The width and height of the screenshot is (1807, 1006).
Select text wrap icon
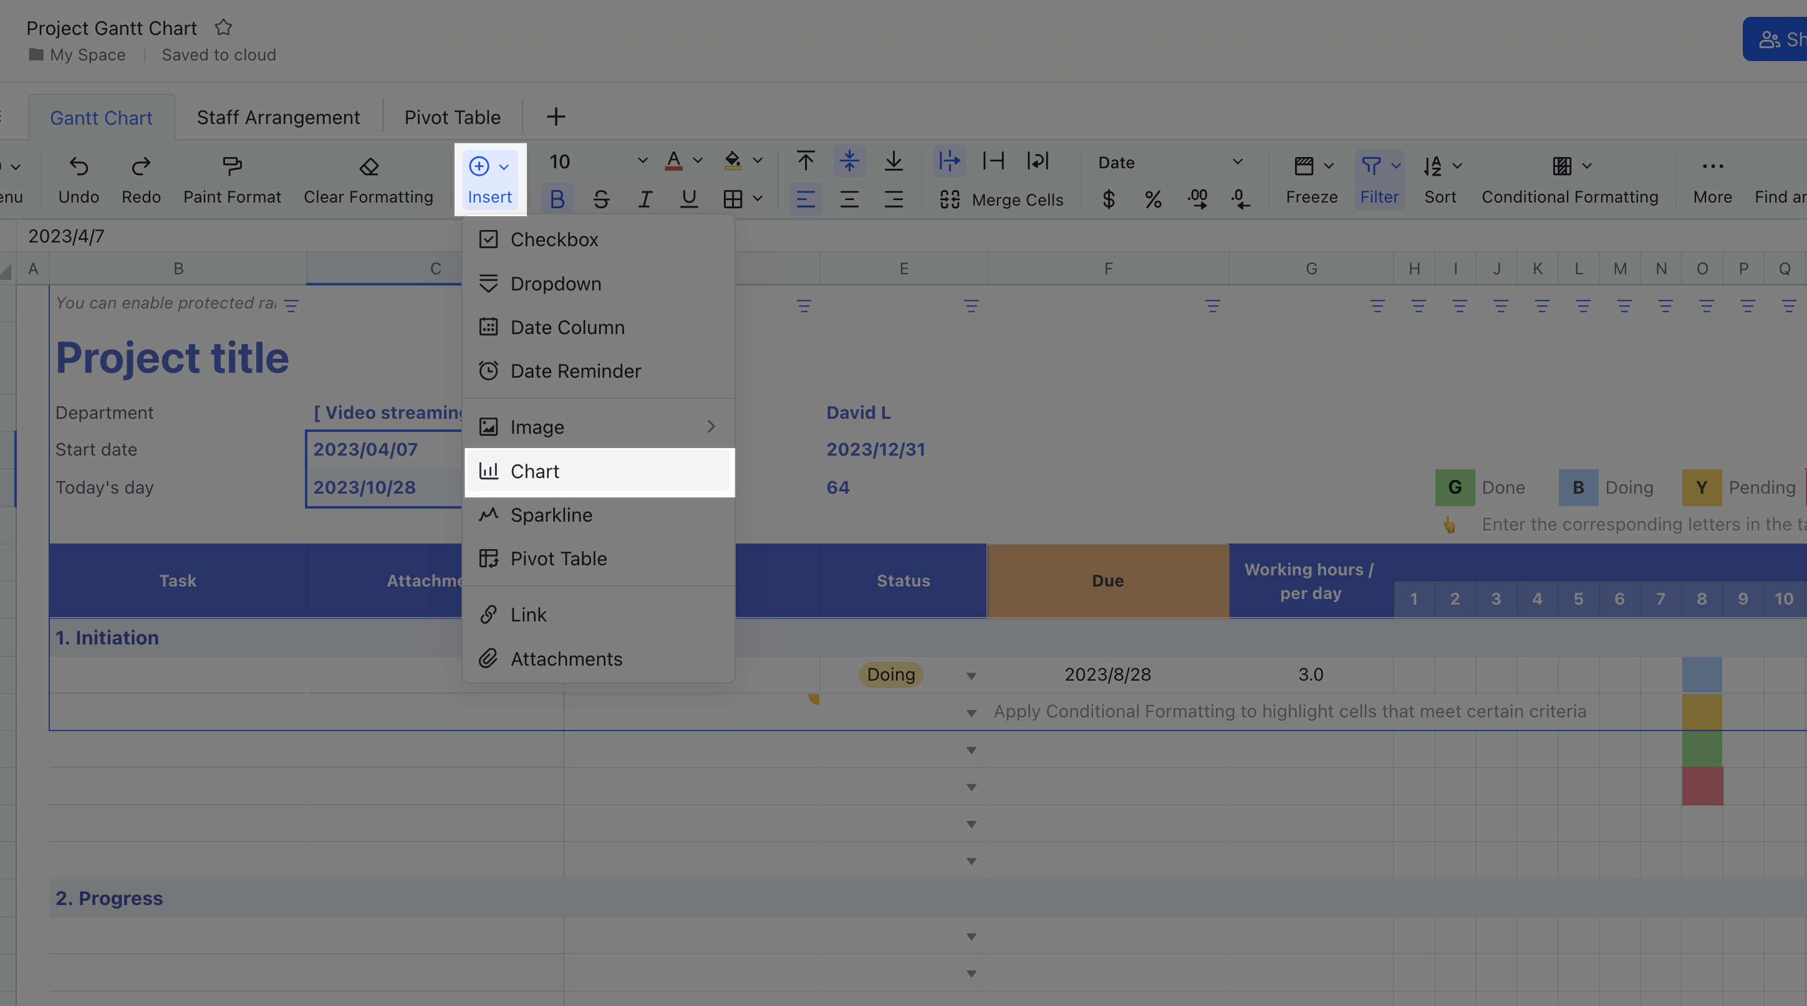click(x=1038, y=161)
